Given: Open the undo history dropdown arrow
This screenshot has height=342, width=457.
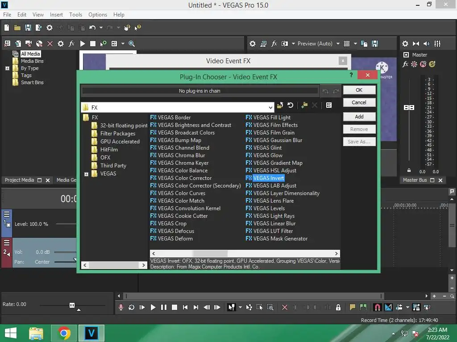Looking at the screenshot, I should point(101,28).
